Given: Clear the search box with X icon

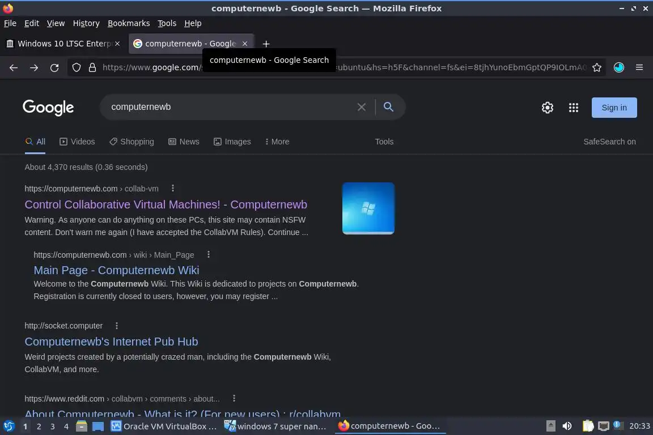Looking at the screenshot, I should point(362,107).
